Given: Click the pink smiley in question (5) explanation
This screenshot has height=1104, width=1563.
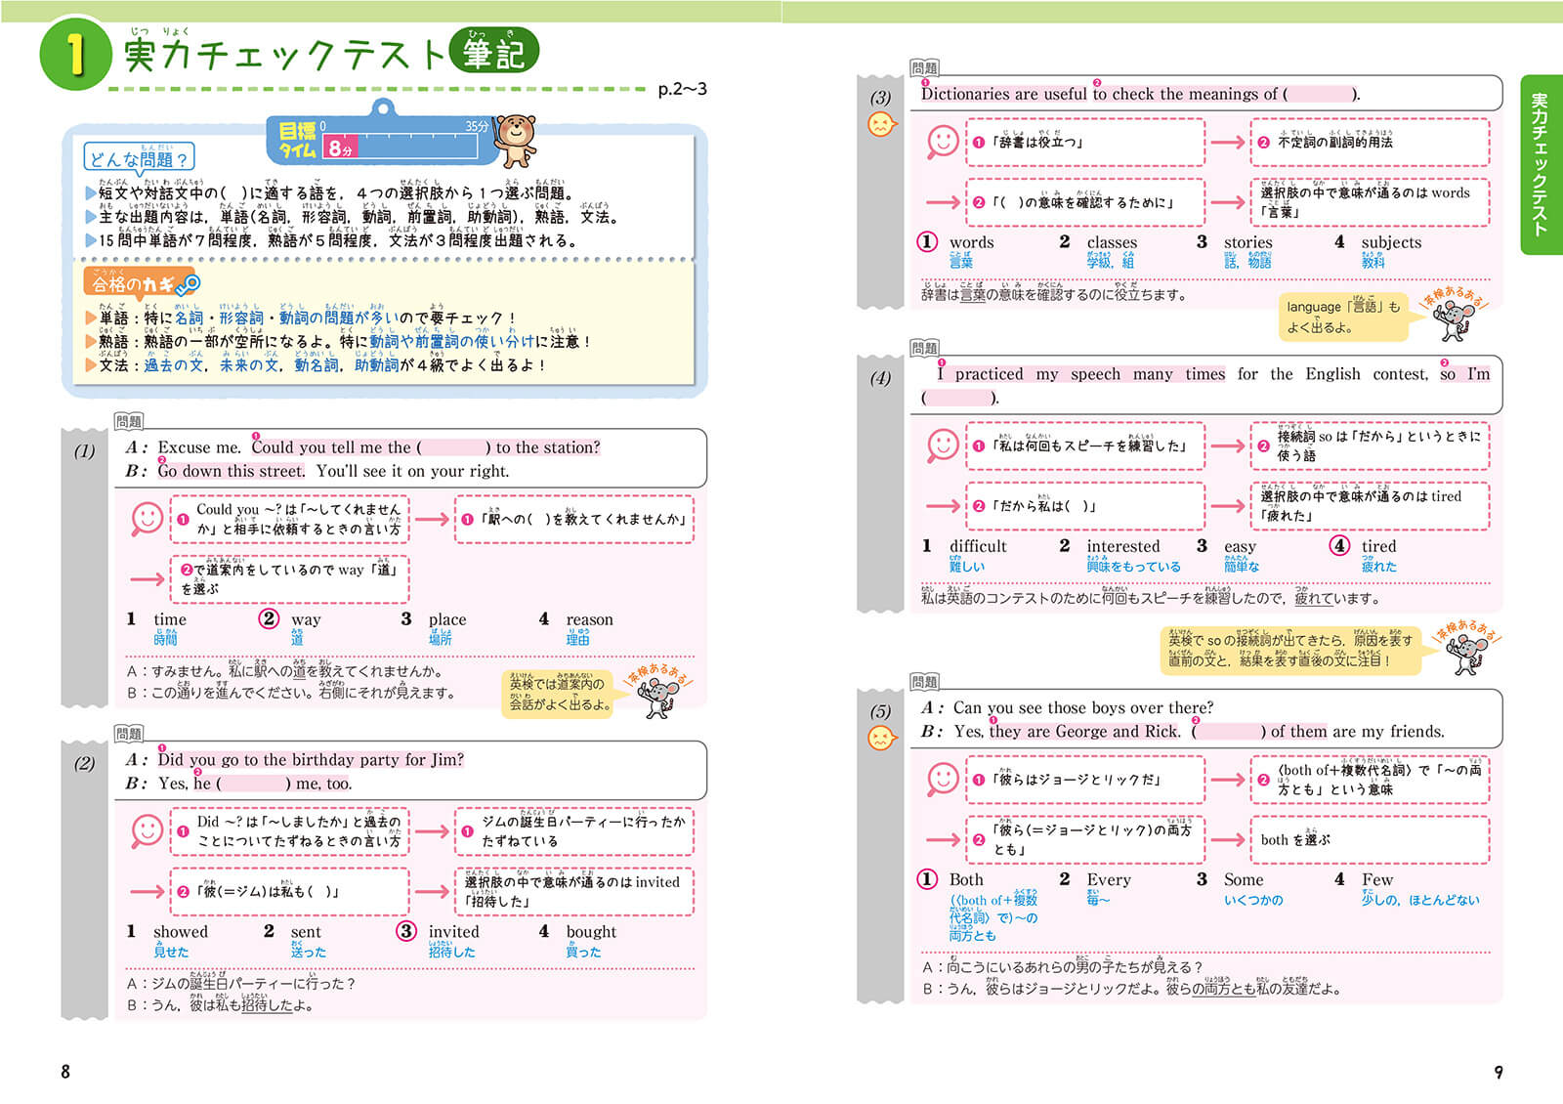Looking at the screenshot, I should click(x=943, y=779).
